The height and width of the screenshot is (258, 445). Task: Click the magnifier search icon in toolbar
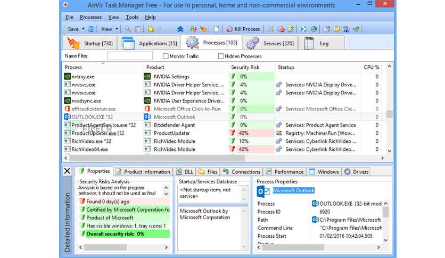point(128,29)
